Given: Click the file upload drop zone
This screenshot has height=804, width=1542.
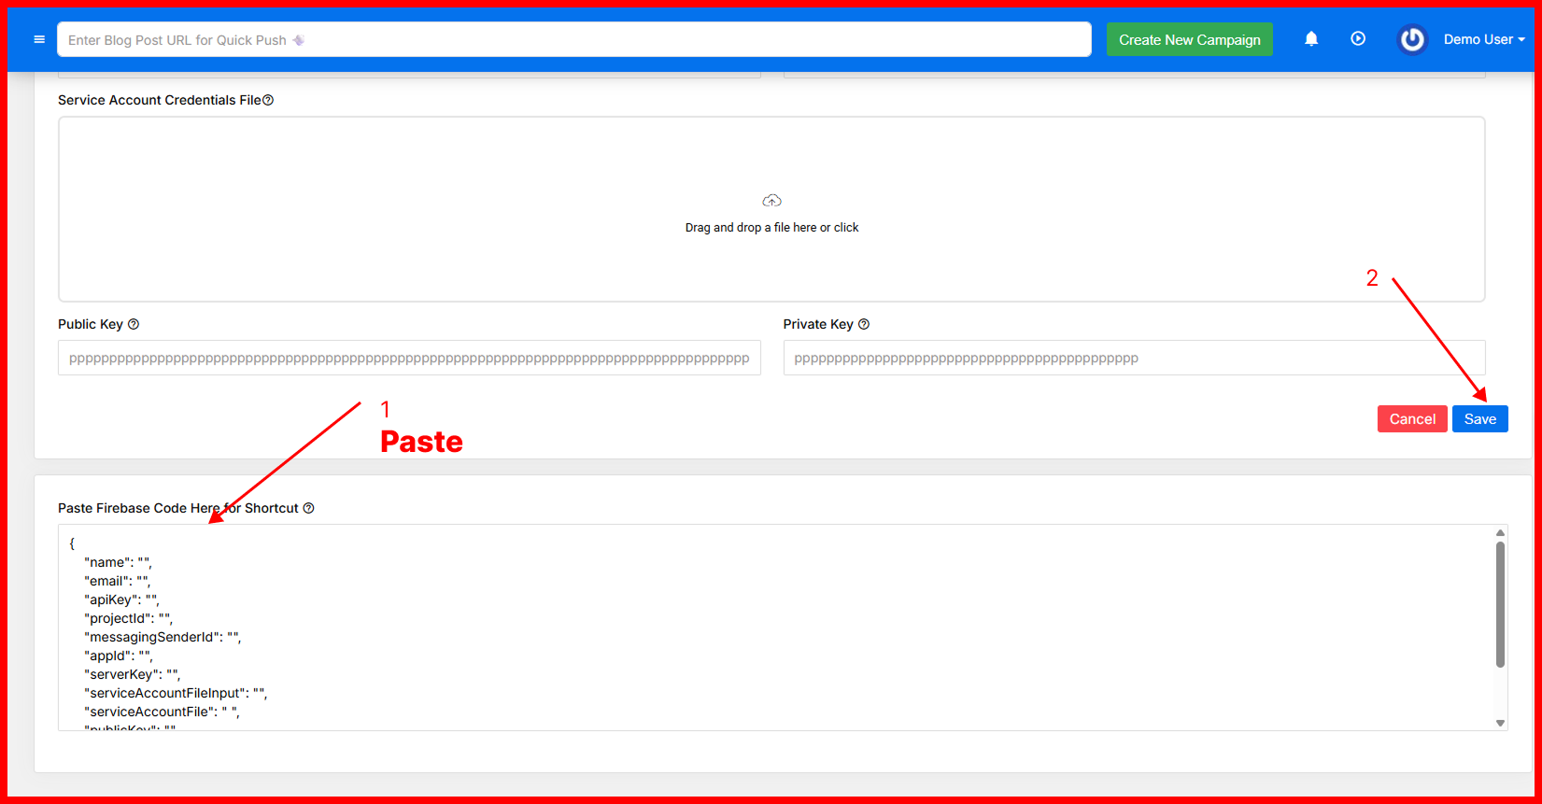Looking at the screenshot, I should 771,209.
